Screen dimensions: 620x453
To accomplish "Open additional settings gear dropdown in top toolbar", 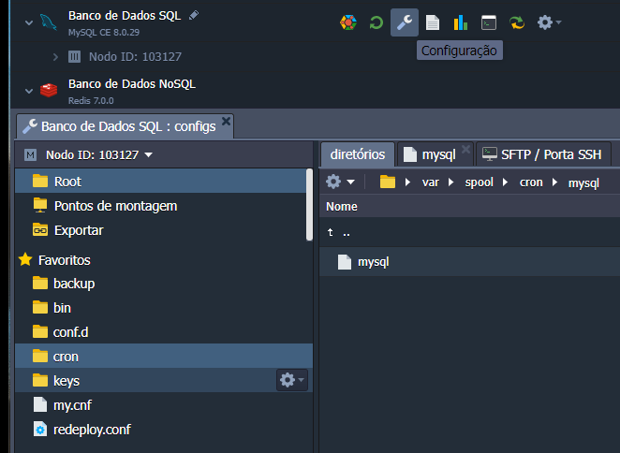I will click(x=549, y=22).
